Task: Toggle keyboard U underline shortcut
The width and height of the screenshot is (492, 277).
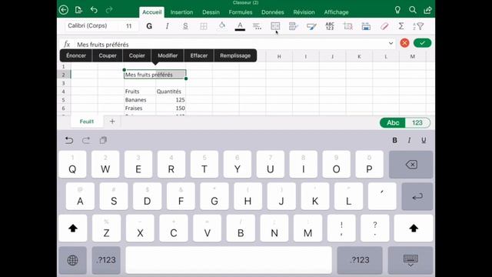Action: pos(424,140)
